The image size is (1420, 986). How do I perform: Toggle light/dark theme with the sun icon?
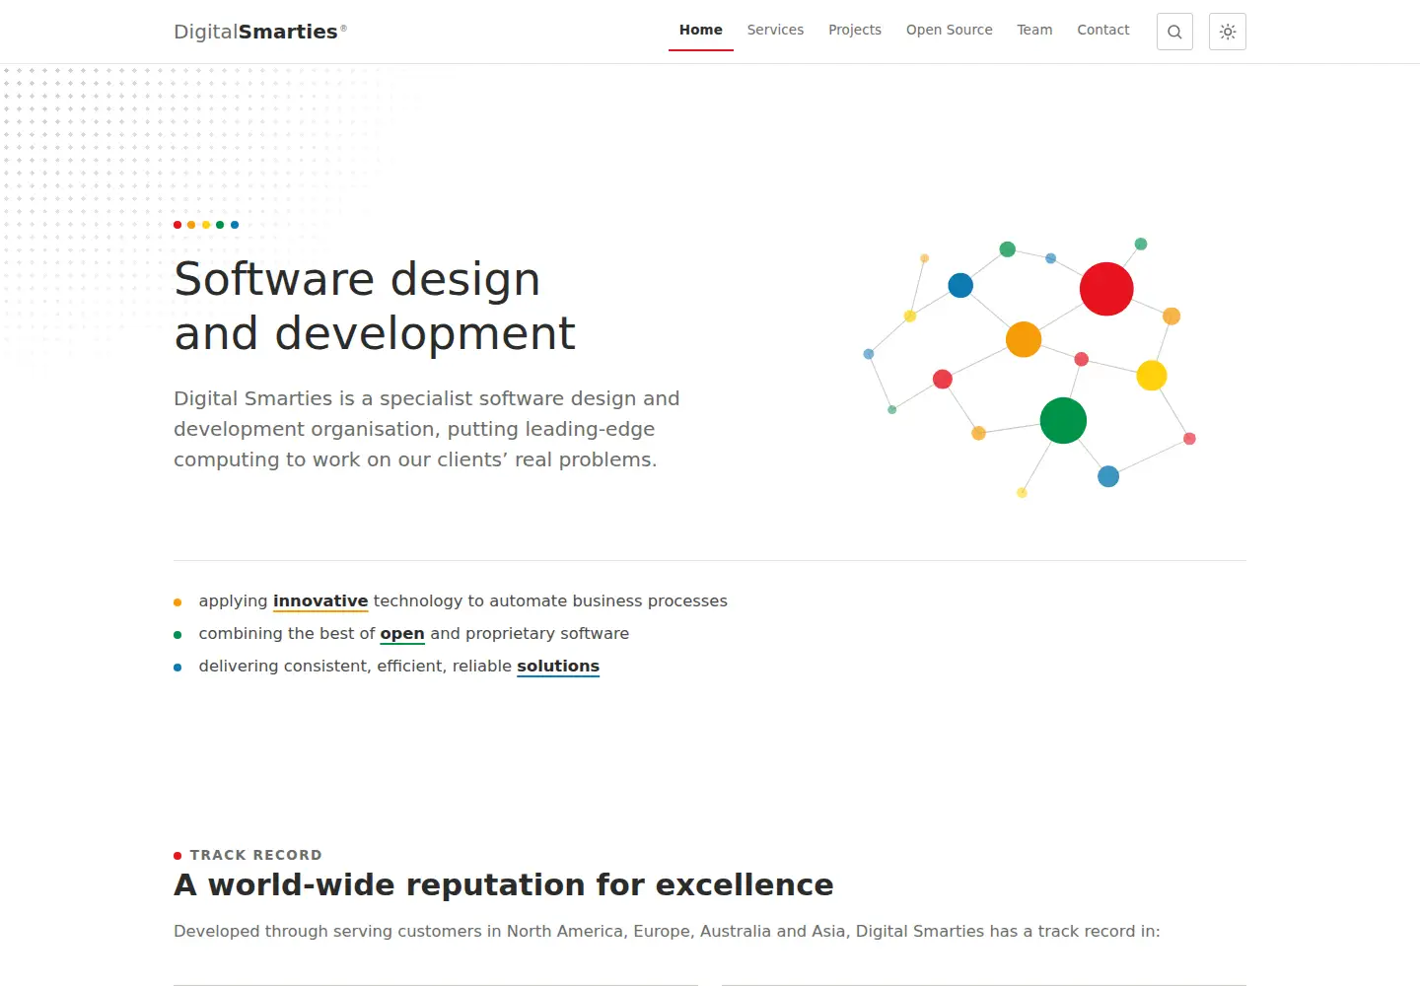click(x=1228, y=32)
